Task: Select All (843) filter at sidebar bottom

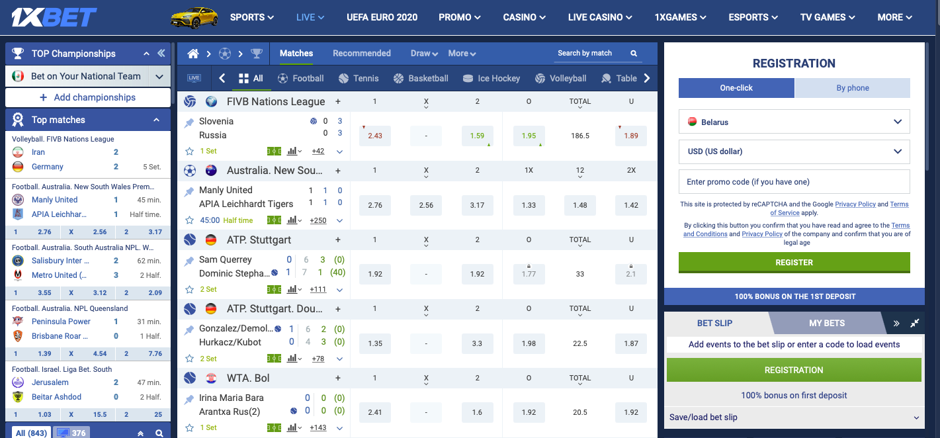Action: click(x=31, y=433)
